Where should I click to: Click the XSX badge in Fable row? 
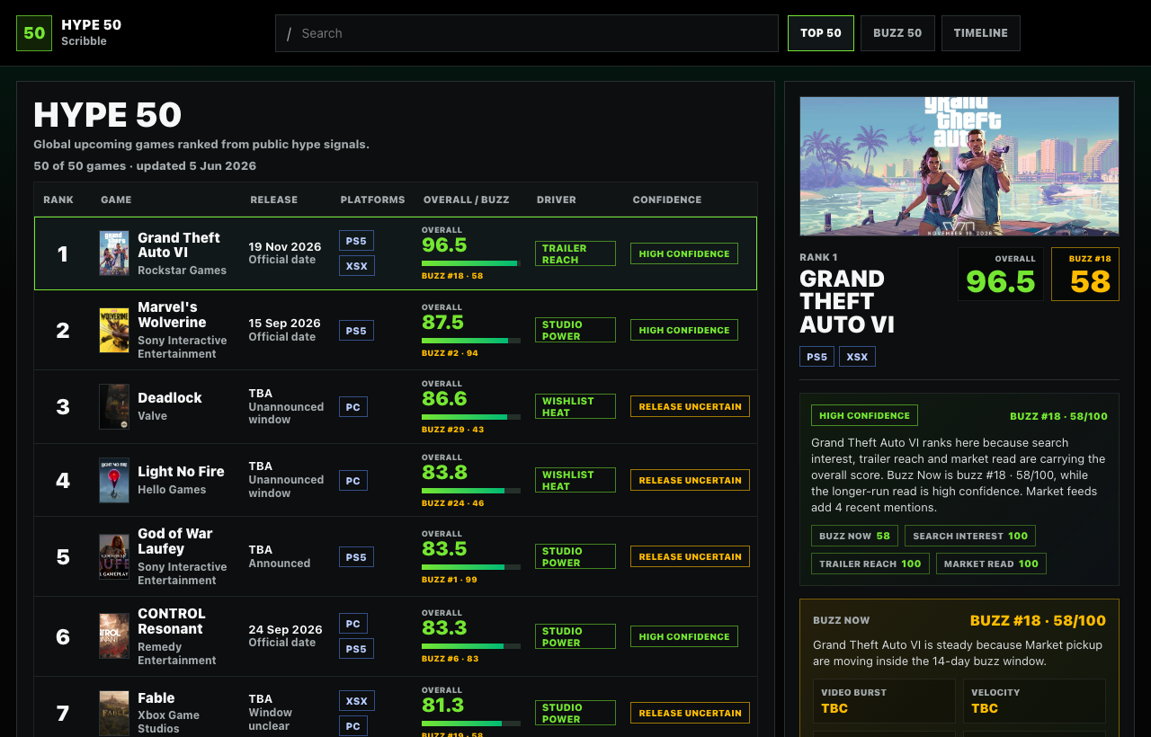point(357,701)
